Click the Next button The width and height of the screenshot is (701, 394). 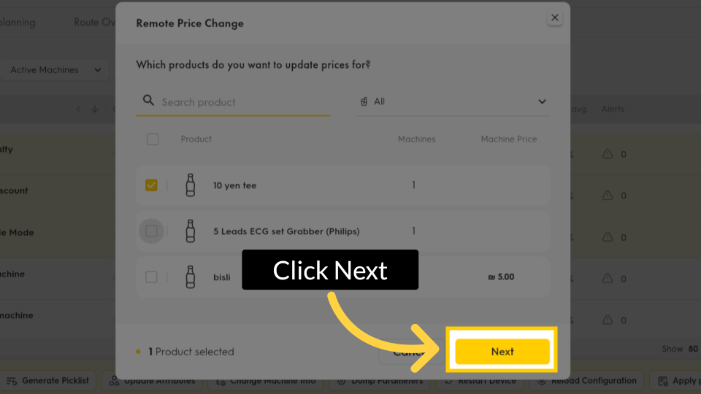(x=502, y=352)
